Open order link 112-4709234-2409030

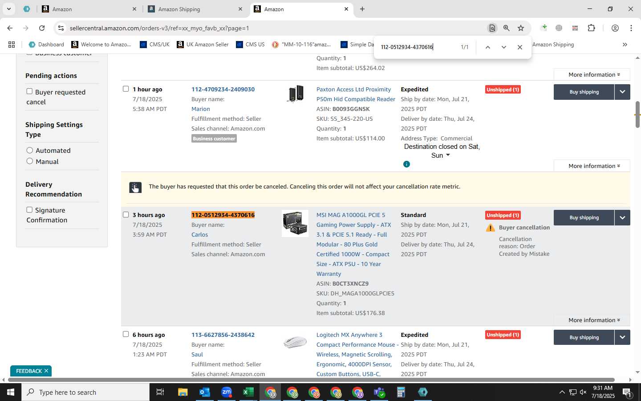pyautogui.click(x=223, y=89)
